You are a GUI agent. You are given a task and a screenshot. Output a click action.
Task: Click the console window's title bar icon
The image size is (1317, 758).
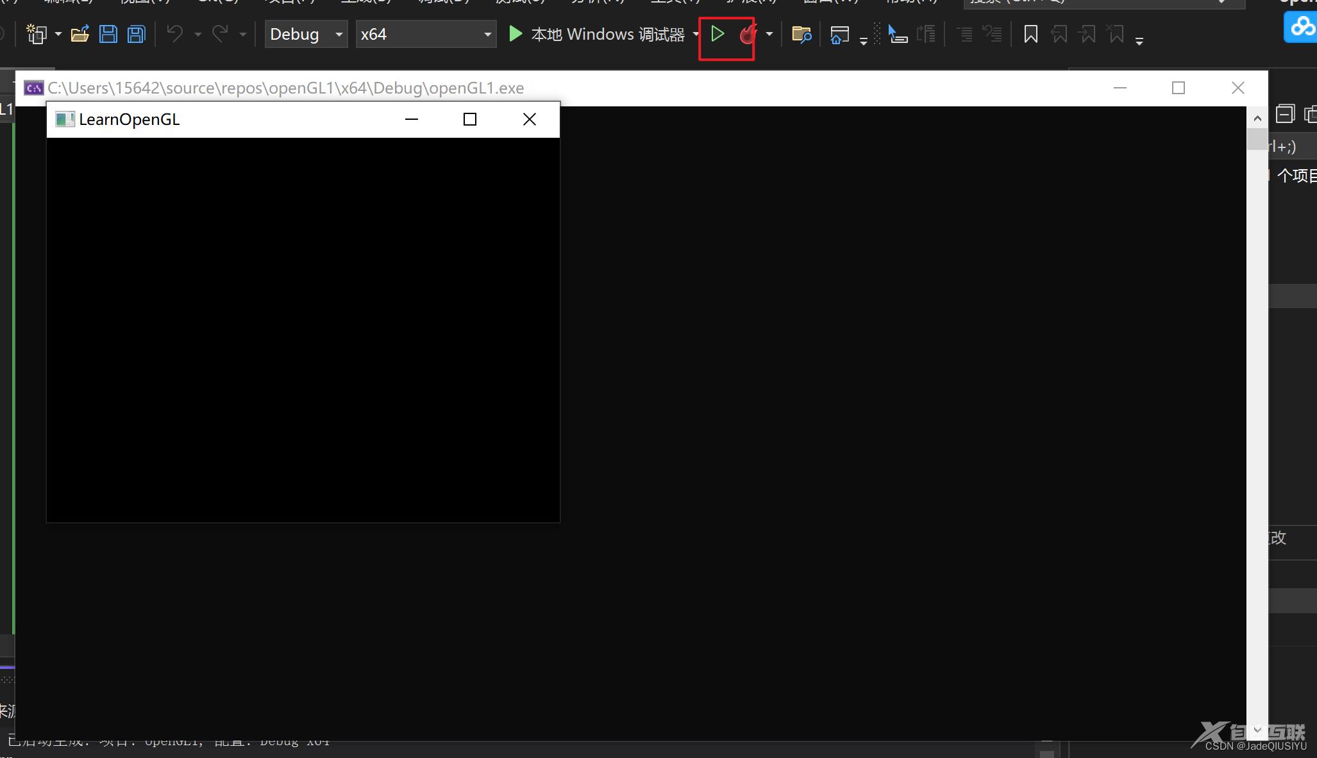(33, 88)
